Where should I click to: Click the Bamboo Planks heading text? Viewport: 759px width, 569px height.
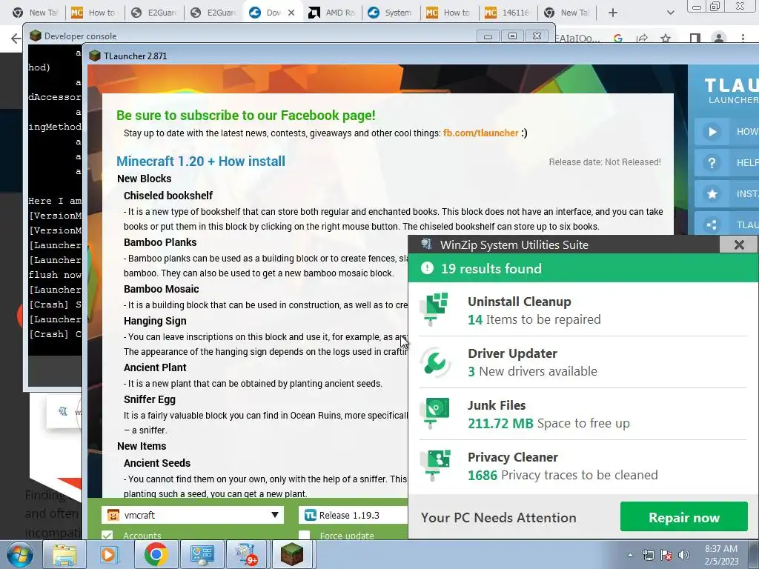pos(160,242)
